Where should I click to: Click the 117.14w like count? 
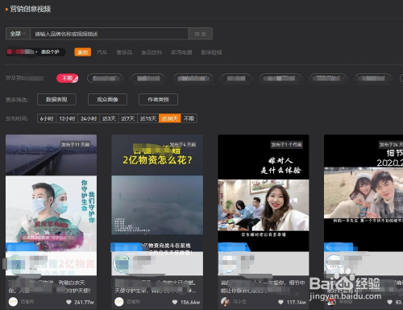point(297,303)
